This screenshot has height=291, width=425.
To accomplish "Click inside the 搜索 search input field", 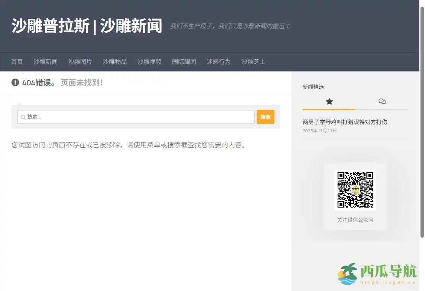I will click(x=136, y=117).
